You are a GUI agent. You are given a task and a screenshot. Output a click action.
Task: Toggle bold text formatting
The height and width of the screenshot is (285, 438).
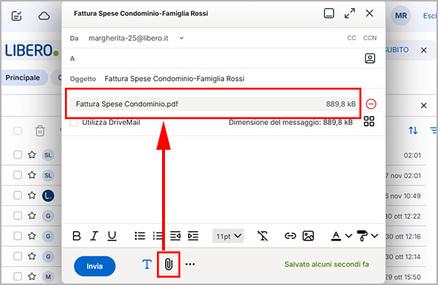tap(77, 236)
